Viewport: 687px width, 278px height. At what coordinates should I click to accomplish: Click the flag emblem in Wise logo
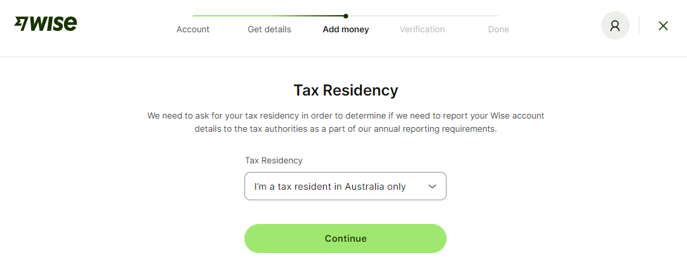[x=20, y=24]
